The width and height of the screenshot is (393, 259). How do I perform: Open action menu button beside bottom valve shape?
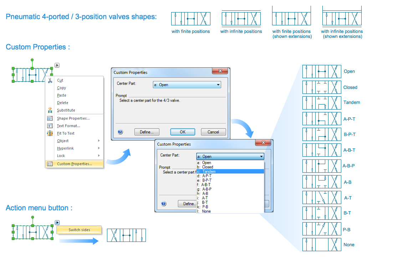click(57, 222)
